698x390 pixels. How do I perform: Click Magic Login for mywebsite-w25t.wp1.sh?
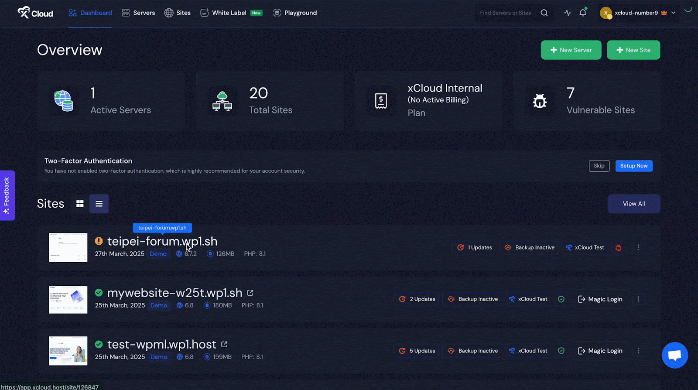(x=600, y=299)
